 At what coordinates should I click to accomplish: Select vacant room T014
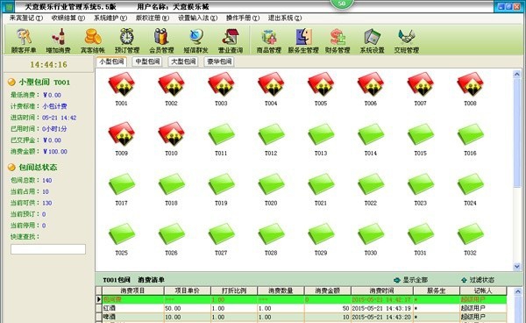click(371, 139)
